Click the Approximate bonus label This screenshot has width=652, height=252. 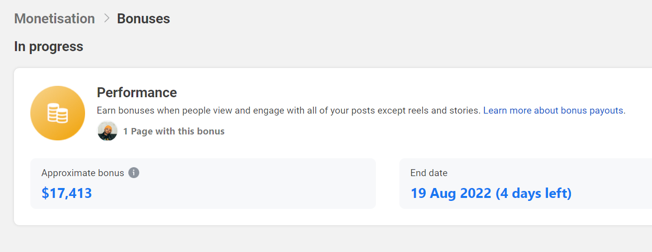click(x=83, y=173)
